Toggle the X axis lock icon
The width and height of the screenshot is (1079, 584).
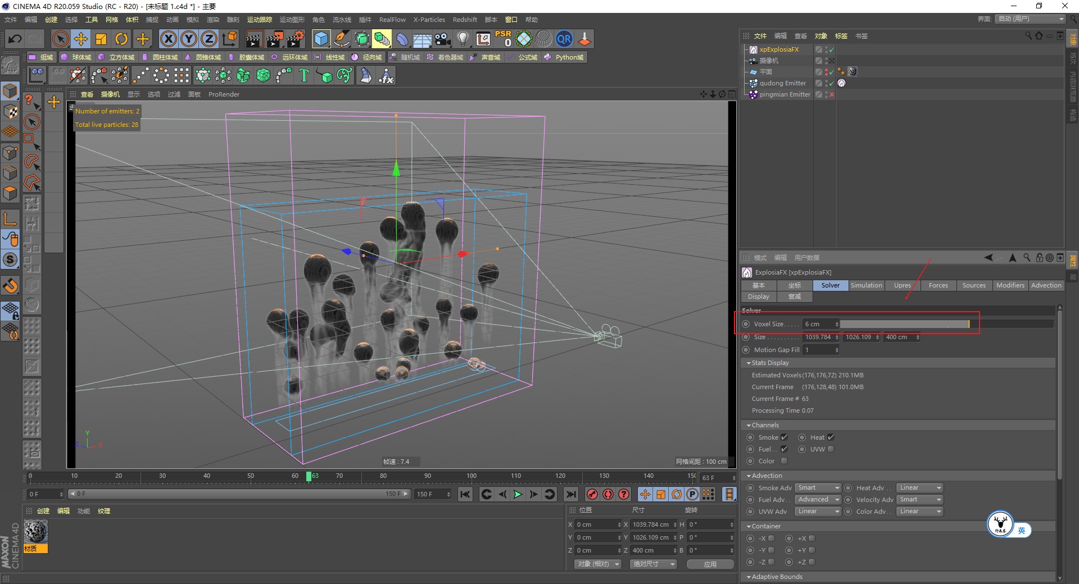(x=168, y=39)
